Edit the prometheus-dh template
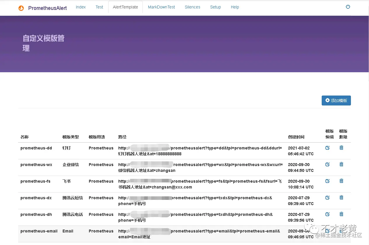 (x=328, y=214)
